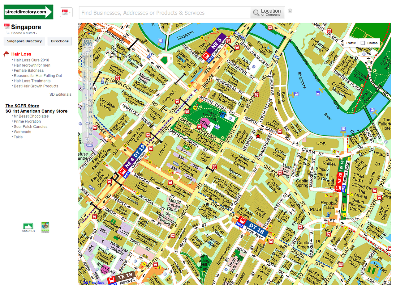The image size is (396, 285).
Task: Click the Telok Ayer DT 18 MRT icon
Action: [243, 222]
